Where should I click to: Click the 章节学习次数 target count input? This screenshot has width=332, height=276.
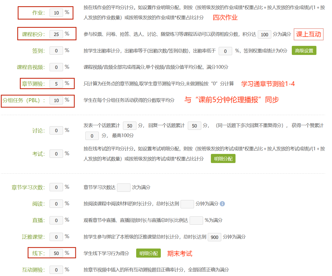coord(124,187)
